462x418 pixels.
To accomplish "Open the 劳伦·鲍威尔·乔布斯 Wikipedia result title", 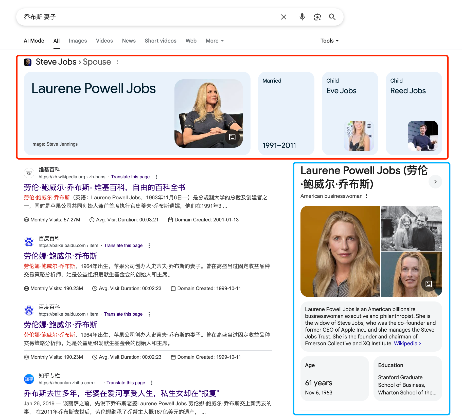I will [x=104, y=187].
